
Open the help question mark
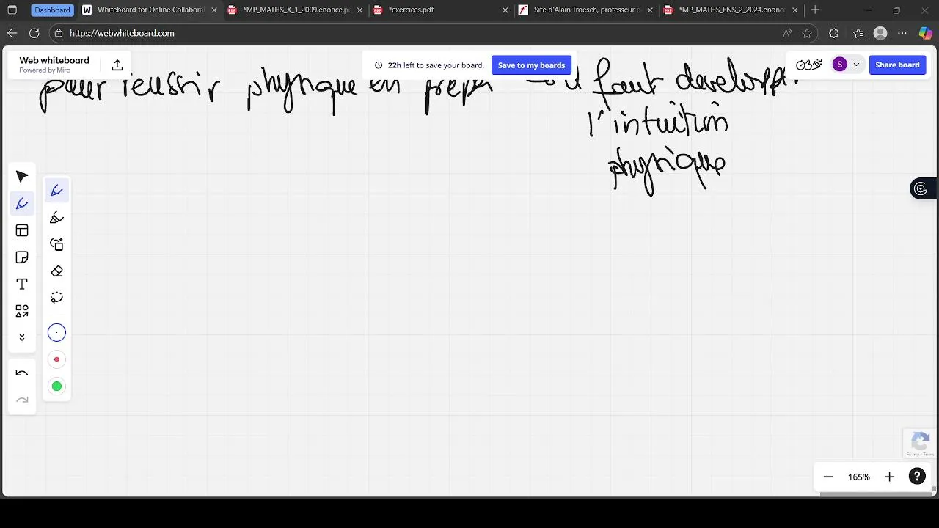tap(917, 477)
